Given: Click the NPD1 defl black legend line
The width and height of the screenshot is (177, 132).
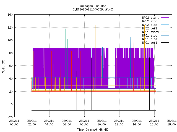Looking at the screenshot, I should pos(165,43).
